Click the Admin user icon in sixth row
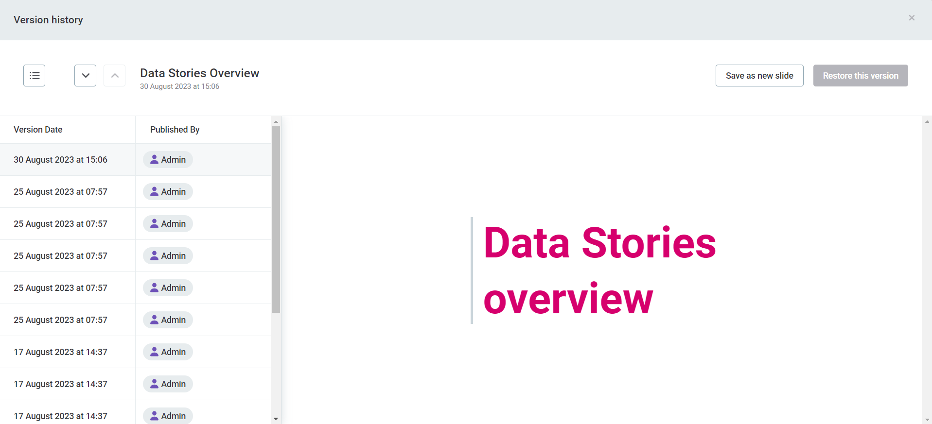The width and height of the screenshot is (932, 424). [154, 320]
